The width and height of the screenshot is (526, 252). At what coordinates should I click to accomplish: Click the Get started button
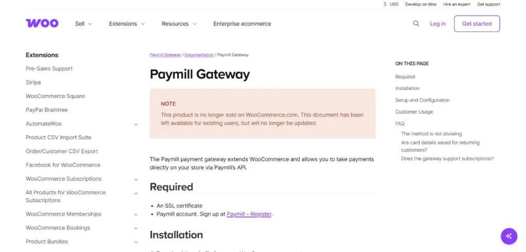[x=477, y=24]
